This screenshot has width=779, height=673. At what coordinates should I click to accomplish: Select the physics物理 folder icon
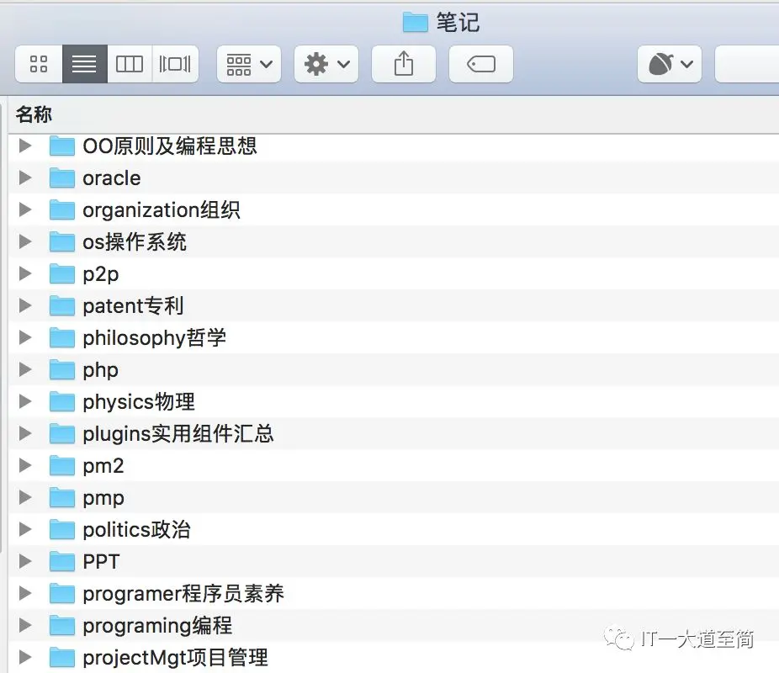point(62,401)
